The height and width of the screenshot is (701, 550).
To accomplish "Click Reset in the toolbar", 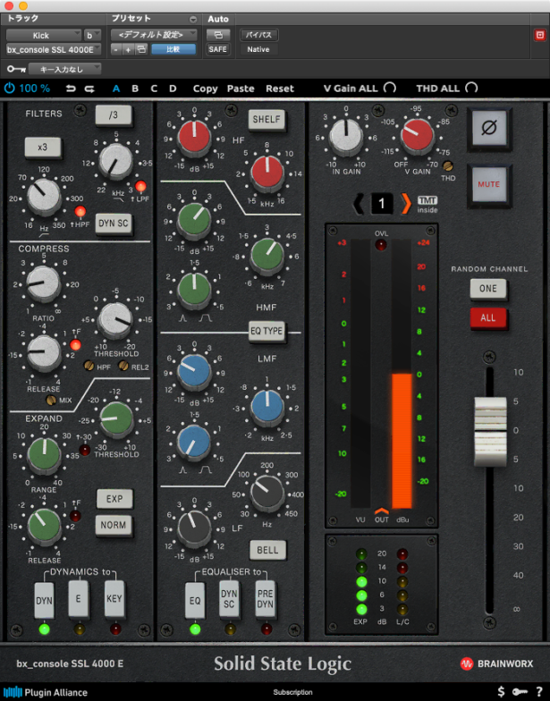I will (x=280, y=89).
